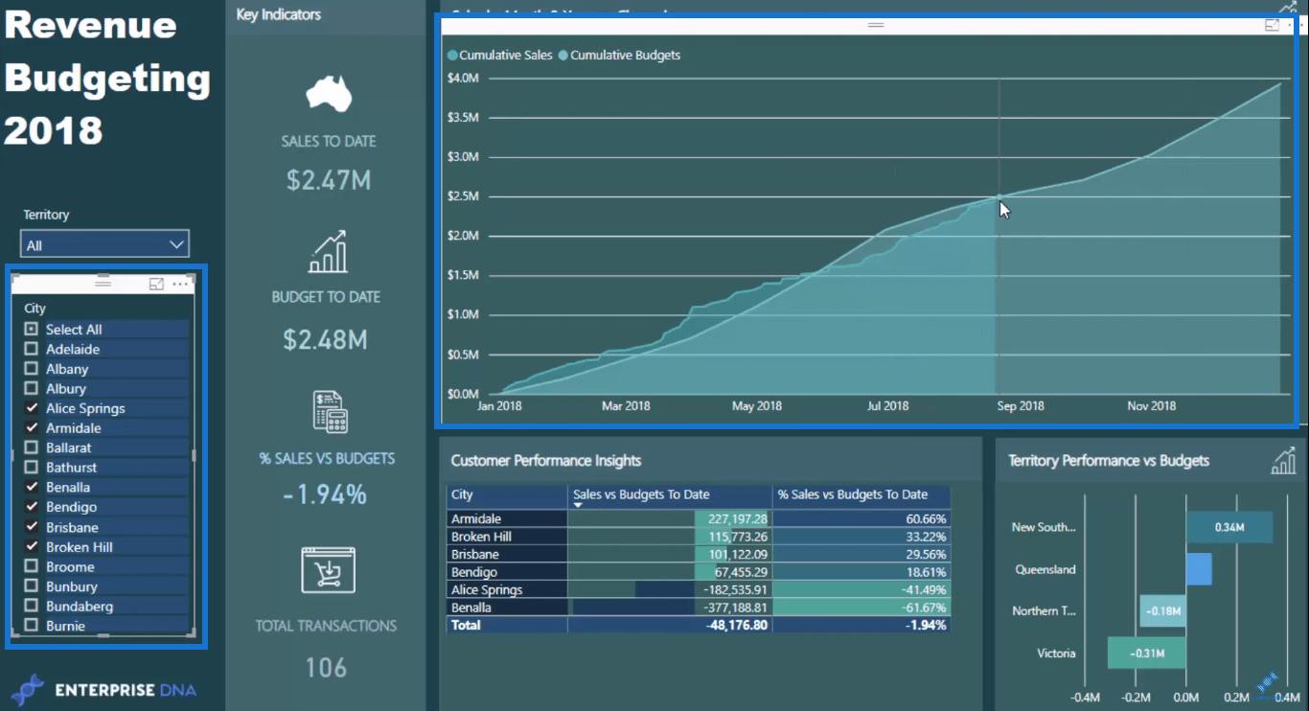Click the Total Transactions 106 value
Image resolution: width=1309 pixels, height=711 pixels.
tap(326, 668)
